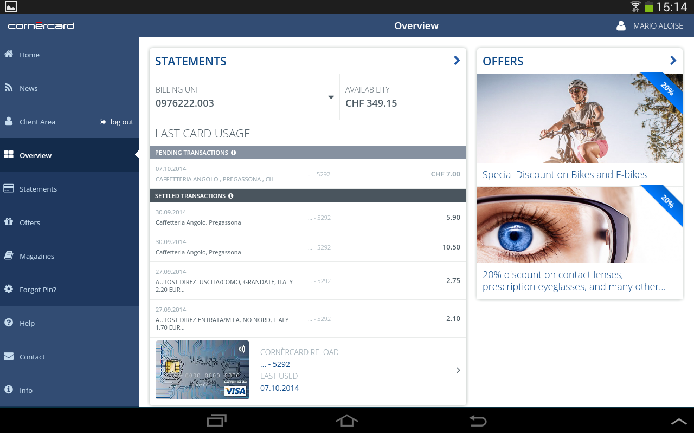
Task: Click the Mario Aloise profile icon
Action: pyautogui.click(x=620, y=25)
